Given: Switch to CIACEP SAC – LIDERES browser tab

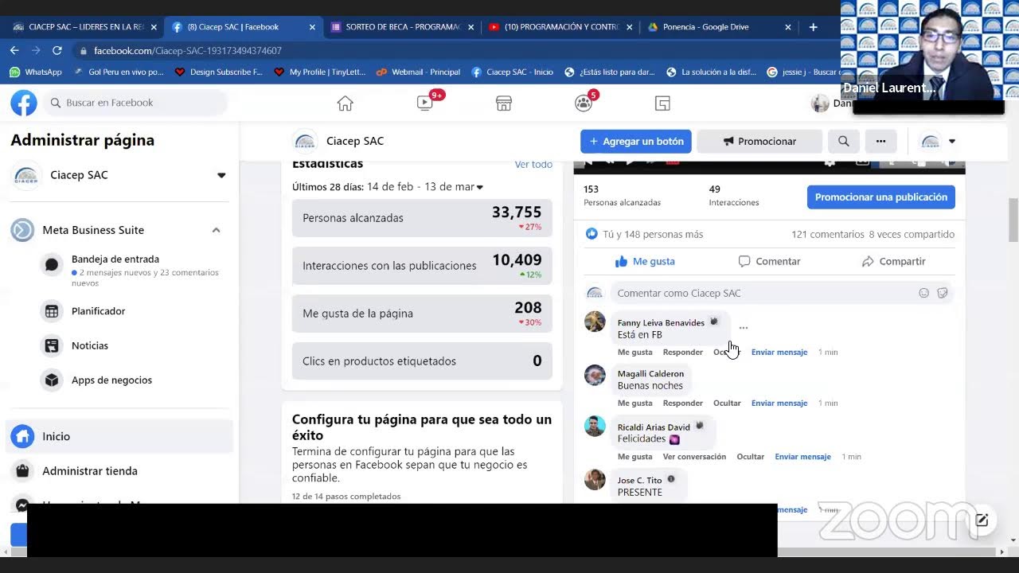Looking at the screenshot, I should point(86,27).
